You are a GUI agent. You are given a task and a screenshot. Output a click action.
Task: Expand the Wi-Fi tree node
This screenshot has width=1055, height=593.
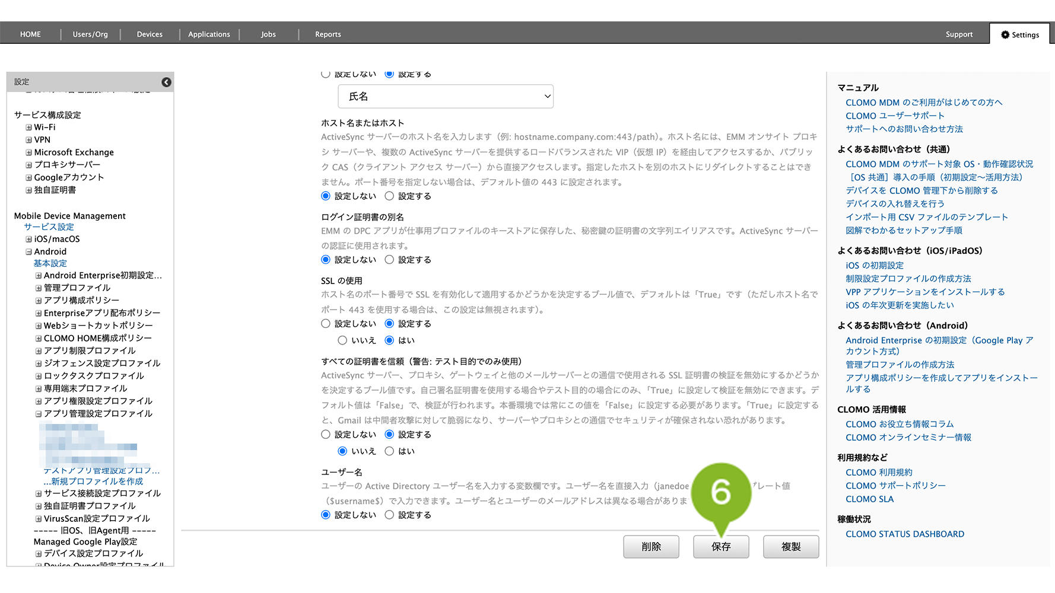(28, 127)
